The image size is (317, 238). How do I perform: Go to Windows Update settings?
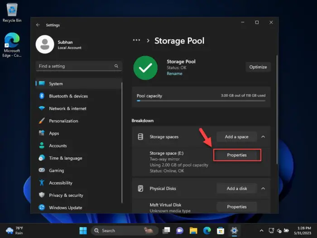pos(78,208)
